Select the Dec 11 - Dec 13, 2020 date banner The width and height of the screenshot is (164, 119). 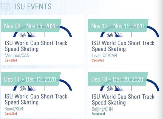pos(31,79)
